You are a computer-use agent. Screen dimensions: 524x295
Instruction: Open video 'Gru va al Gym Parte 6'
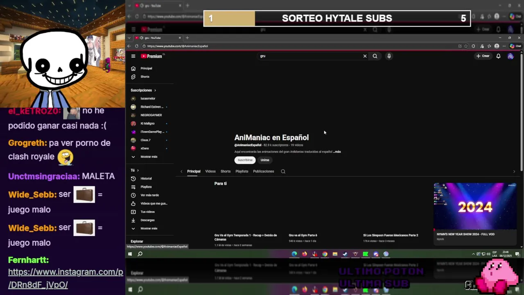[303, 235]
